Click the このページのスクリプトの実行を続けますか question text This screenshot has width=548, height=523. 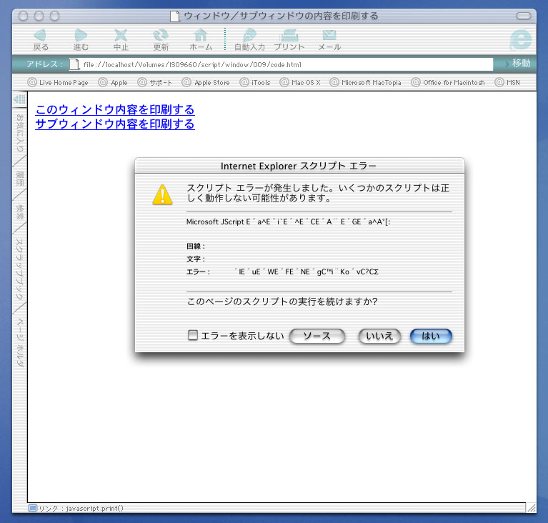[282, 302]
